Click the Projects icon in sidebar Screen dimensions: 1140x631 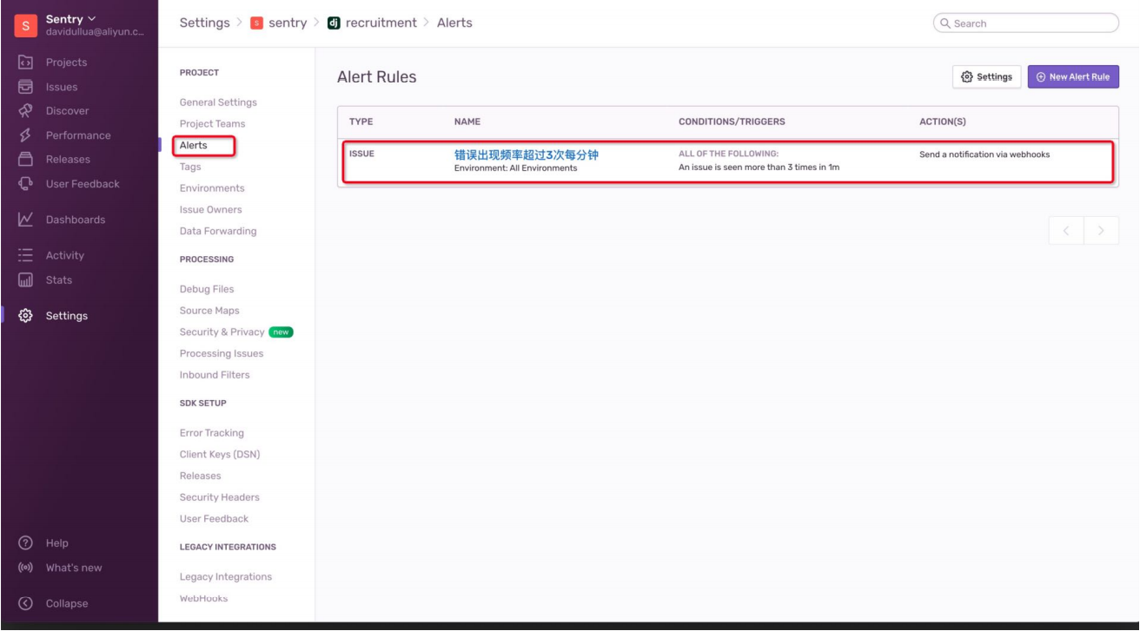point(26,62)
